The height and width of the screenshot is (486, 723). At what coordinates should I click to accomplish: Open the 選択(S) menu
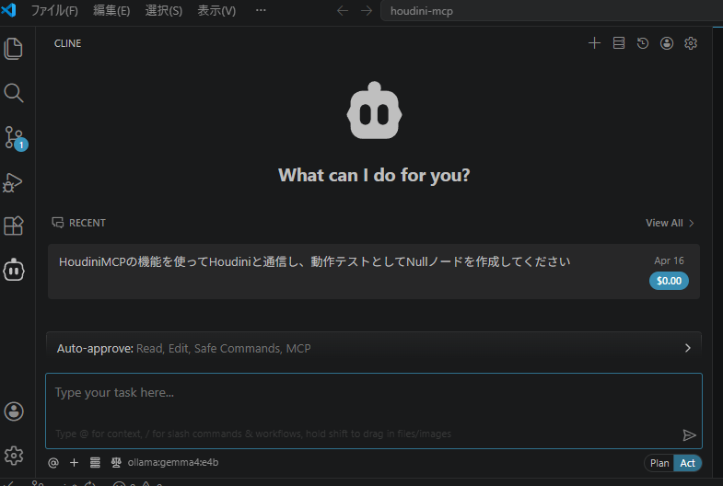164,11
